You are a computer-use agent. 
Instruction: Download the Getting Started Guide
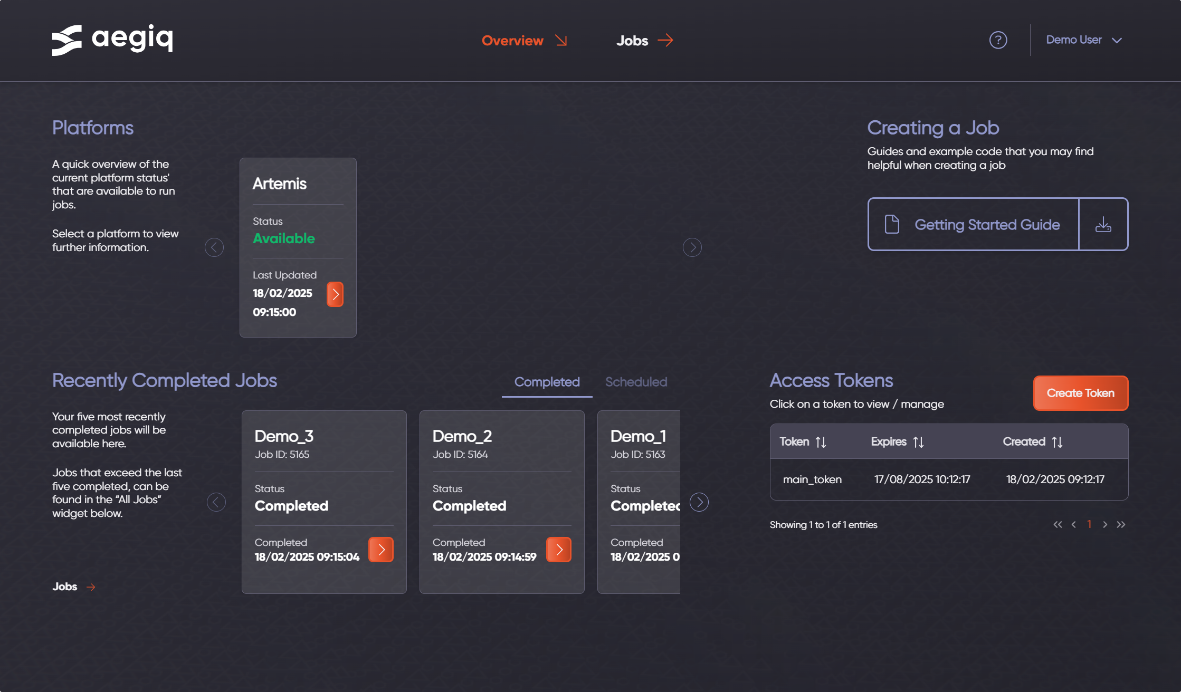coord(1103,225)
